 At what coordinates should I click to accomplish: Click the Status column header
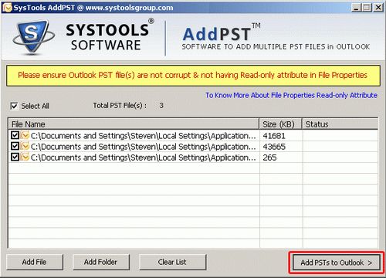pos(340,124)
